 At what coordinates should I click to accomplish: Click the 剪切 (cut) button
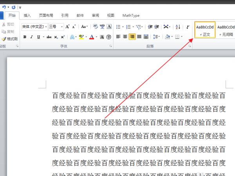click(8, 24)
